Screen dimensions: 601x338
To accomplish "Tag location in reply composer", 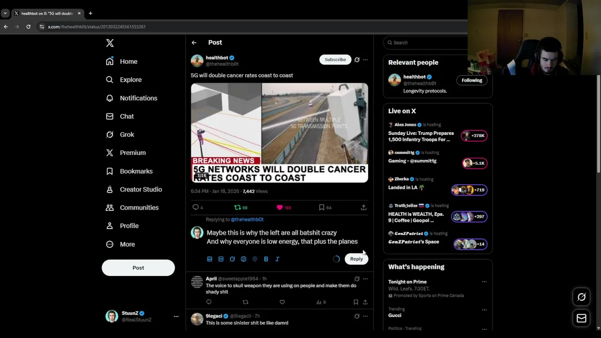I will (x=255, y=259).
